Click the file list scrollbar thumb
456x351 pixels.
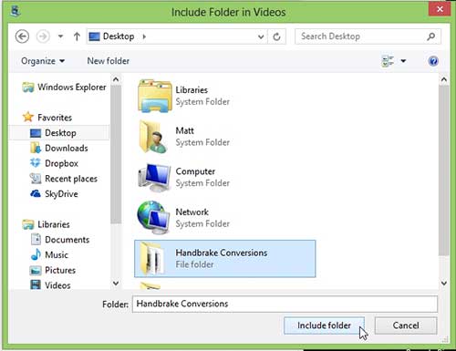[x=444, y=170]
